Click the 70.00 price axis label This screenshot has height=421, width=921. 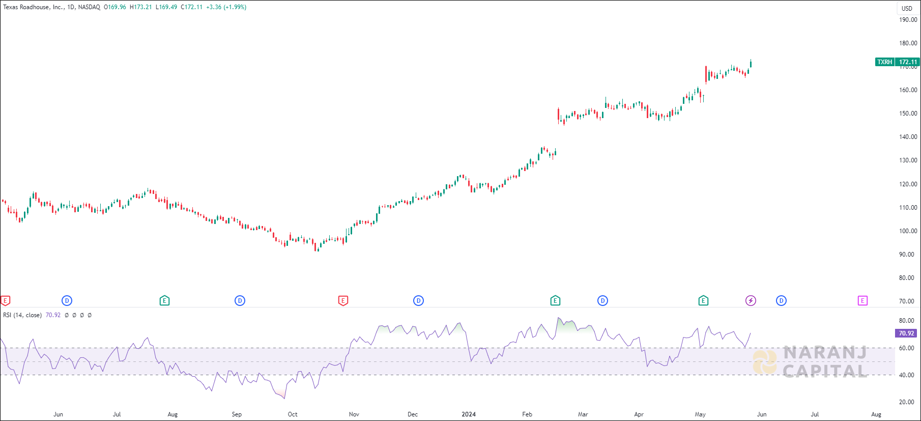(x=907, y=301)
